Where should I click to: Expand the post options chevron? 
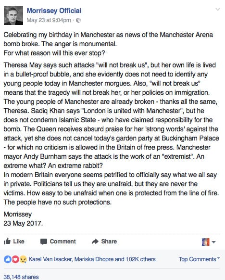click(x=217, y=9)
